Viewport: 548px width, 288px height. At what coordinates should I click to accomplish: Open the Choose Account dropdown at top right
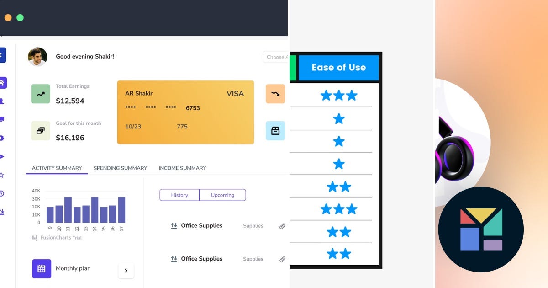click(x=277, y=57)
